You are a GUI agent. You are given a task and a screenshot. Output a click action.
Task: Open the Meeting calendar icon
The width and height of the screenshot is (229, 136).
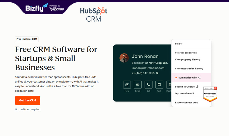tap(169, 85)
